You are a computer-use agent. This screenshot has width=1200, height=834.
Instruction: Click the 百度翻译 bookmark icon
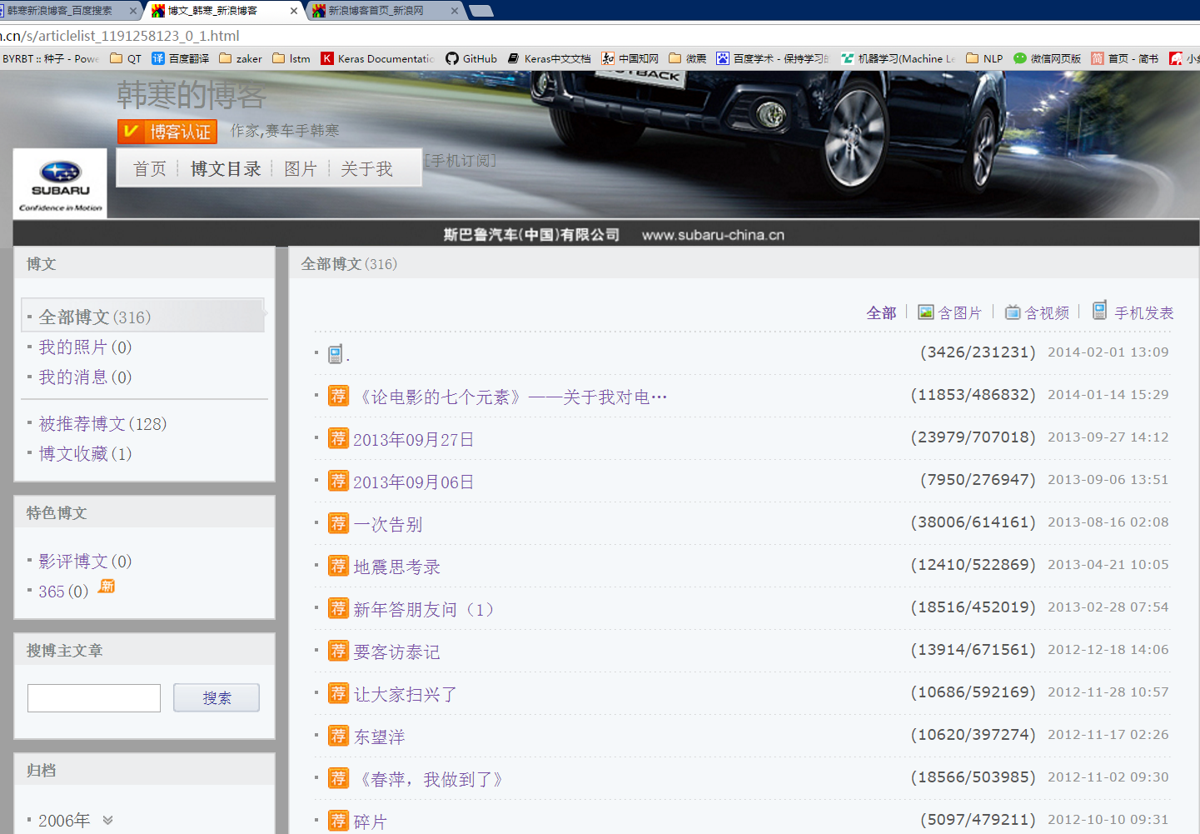point(158,58)
